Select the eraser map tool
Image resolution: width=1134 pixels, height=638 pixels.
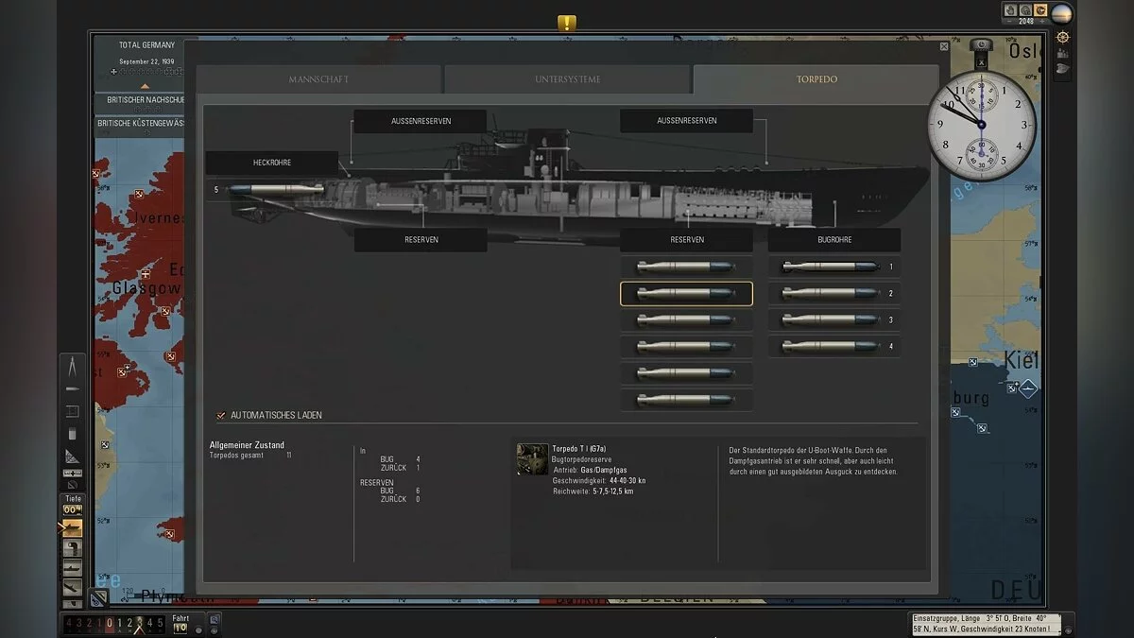point(73,434)
